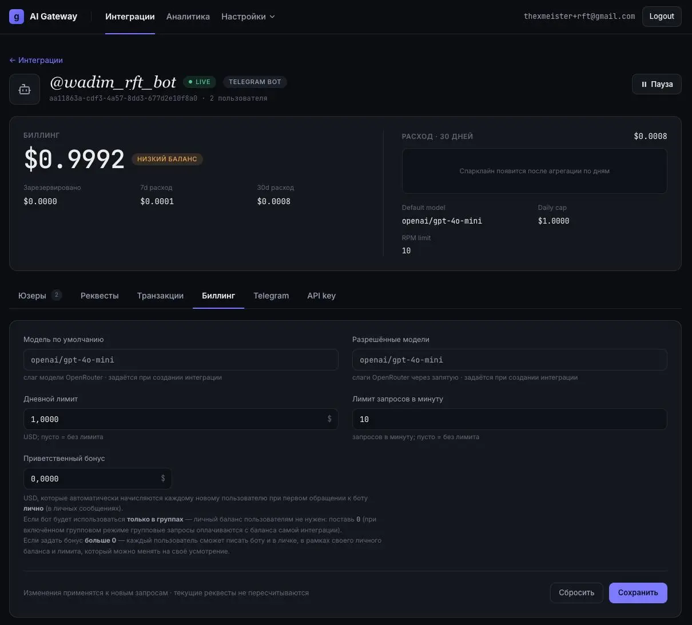Focus the Лимит запросов в минуту field
The width and height of the screenshot is (692, 625).
pos(510,419)
